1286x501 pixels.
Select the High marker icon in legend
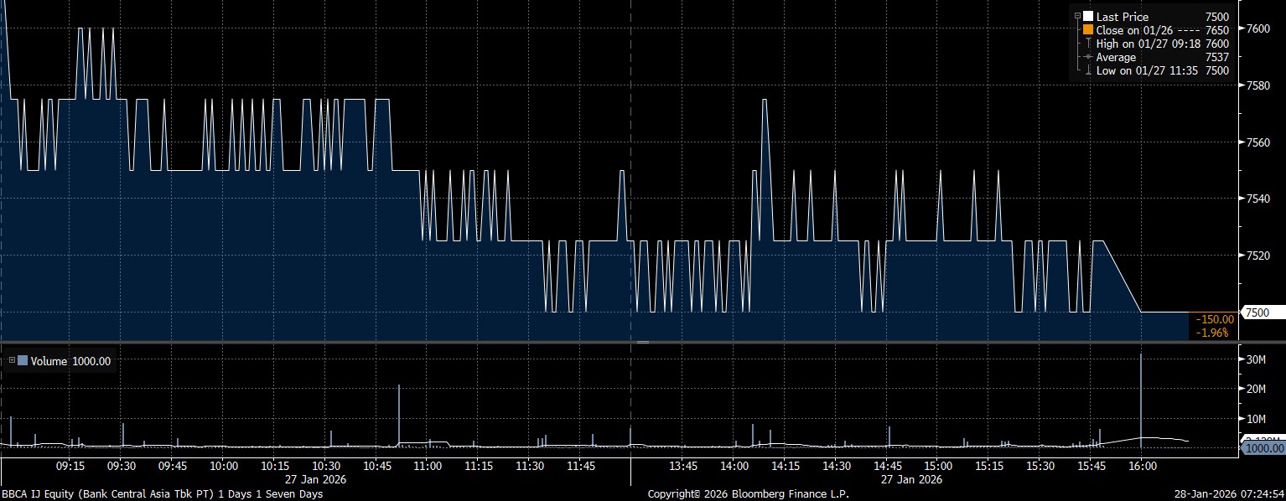[1088, 44]
